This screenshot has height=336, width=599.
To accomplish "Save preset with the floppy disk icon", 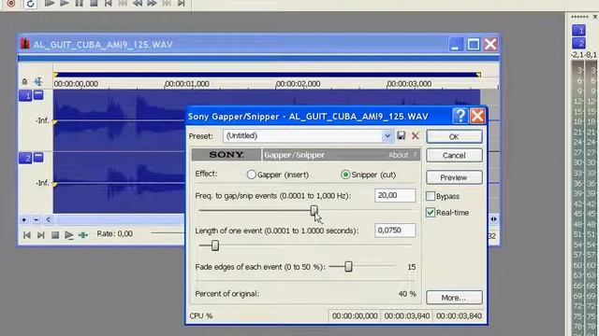I will coord(401,135).
